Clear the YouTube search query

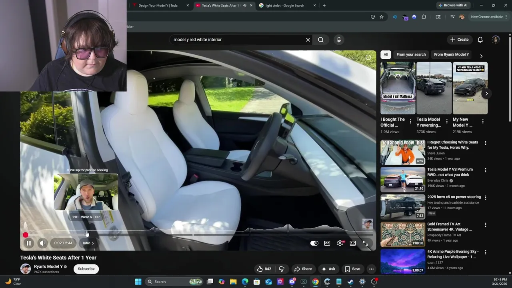point(308,40)
